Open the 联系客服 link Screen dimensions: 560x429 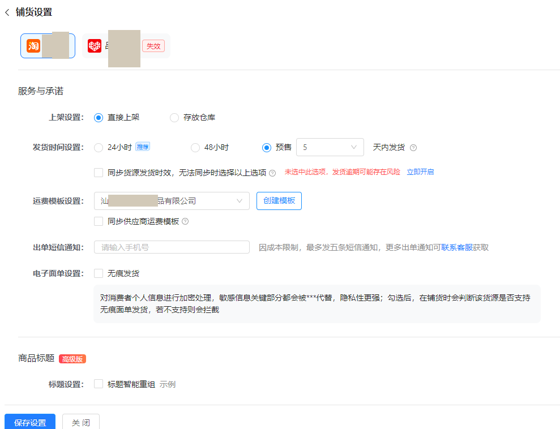(457, 247)
